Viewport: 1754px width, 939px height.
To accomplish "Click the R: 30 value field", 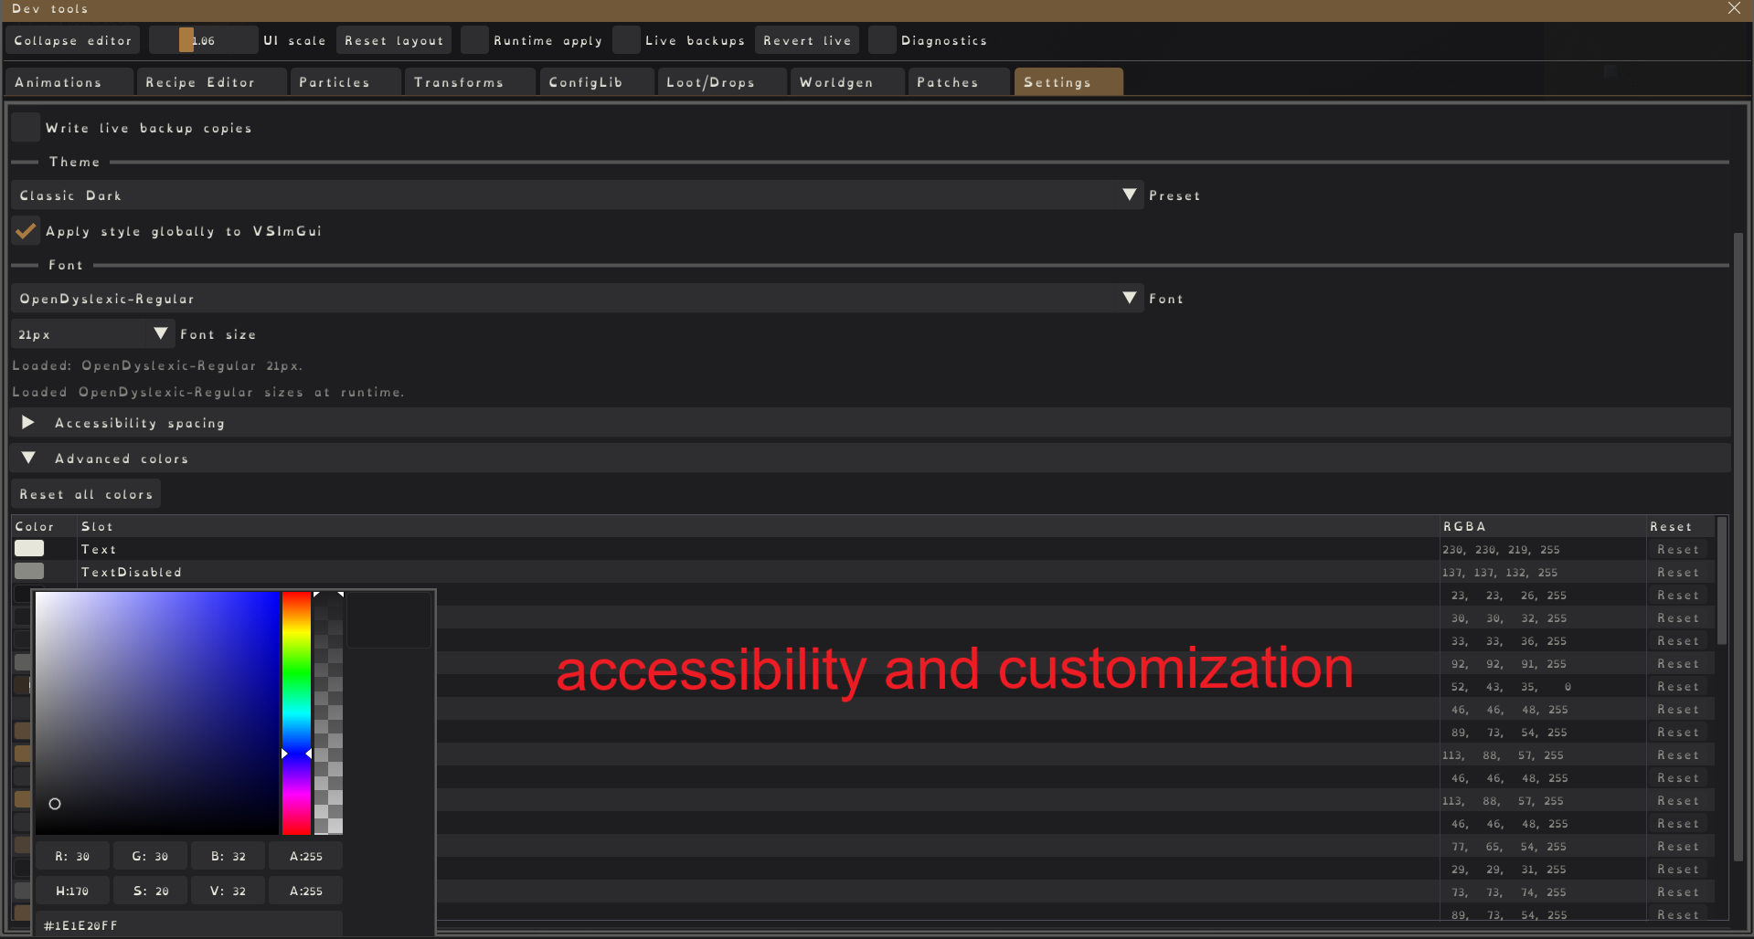I will 73,856.
